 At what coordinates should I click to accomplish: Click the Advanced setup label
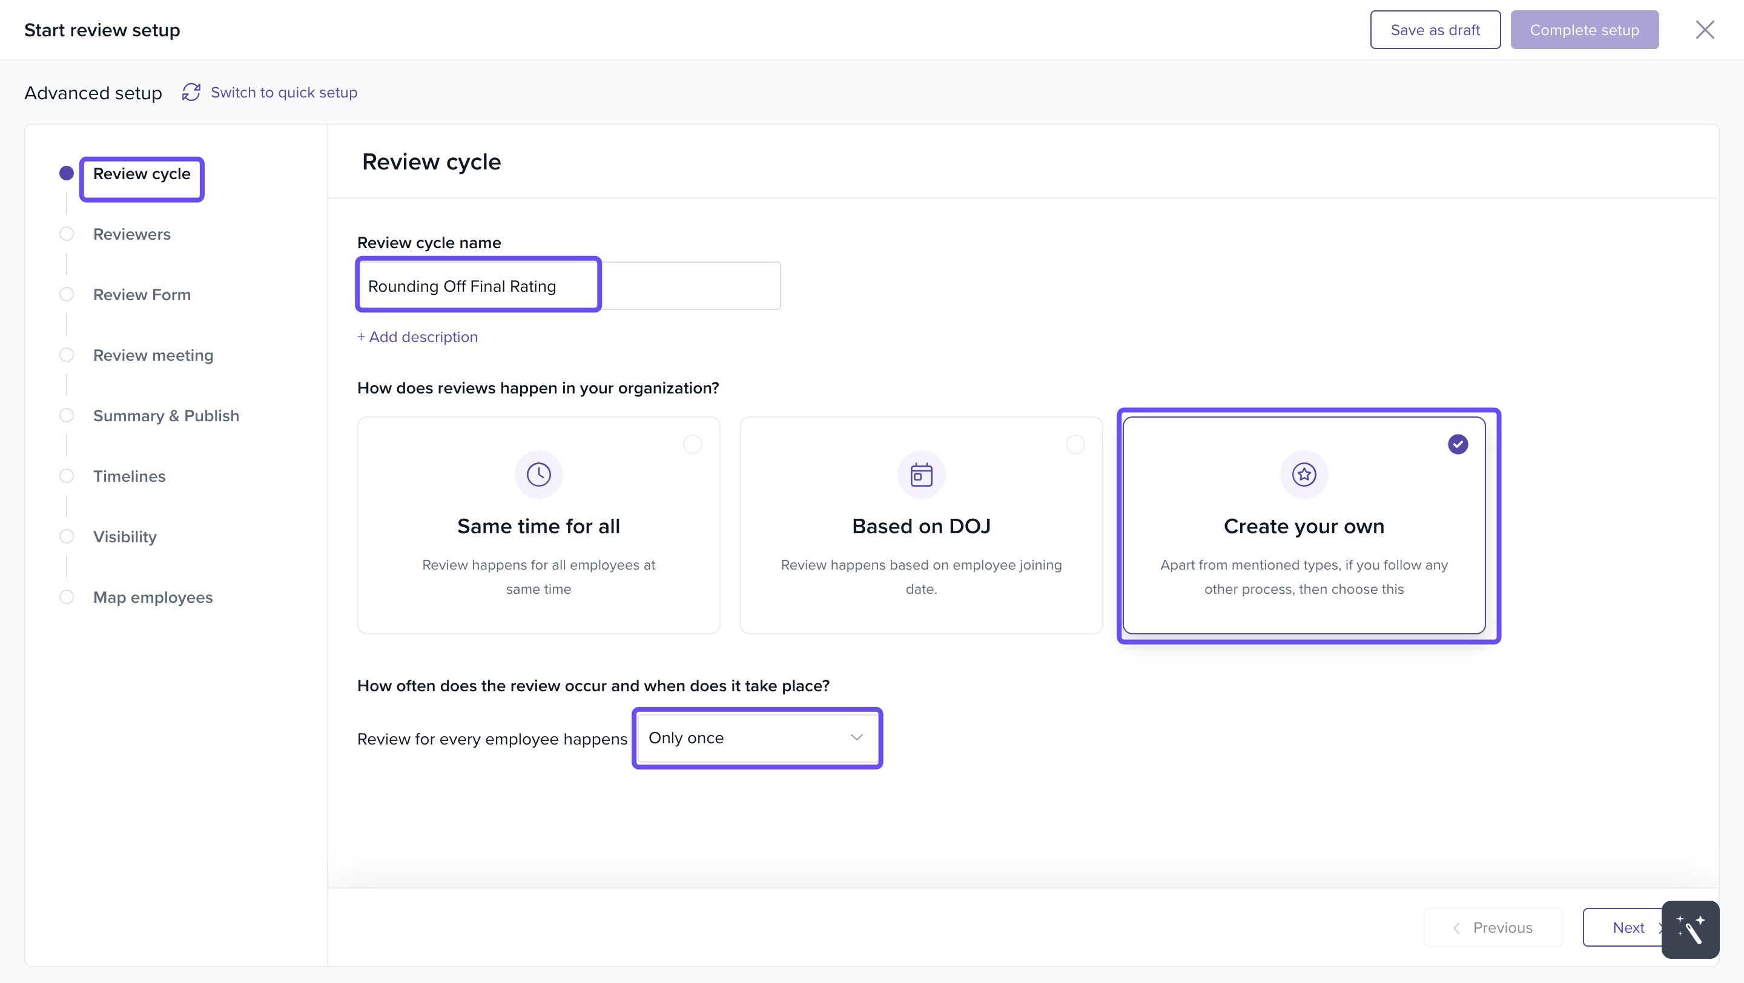coord(93,93)
